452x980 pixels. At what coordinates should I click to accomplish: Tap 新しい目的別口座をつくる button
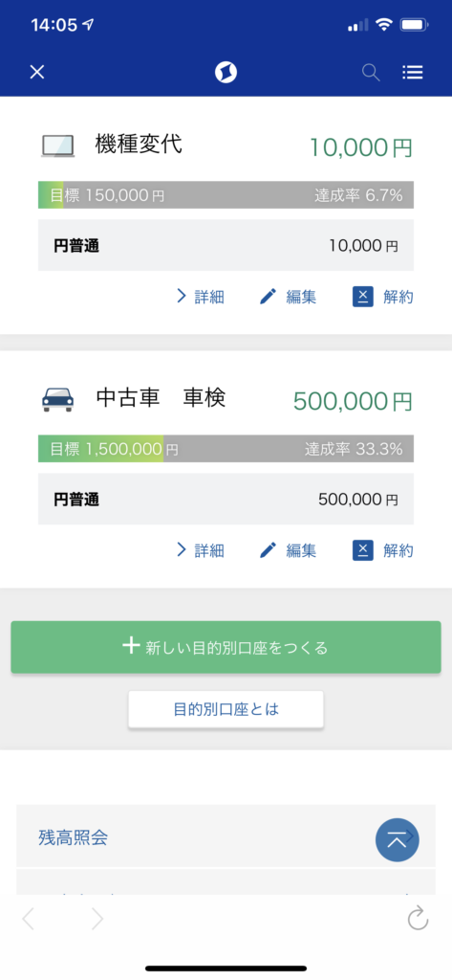[226, 647]
